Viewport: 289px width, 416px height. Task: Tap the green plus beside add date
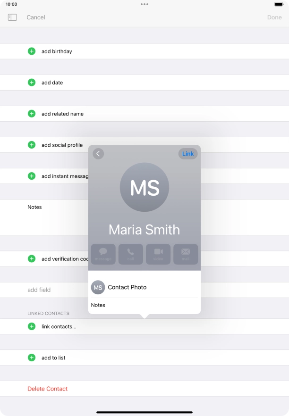point(32,83)
